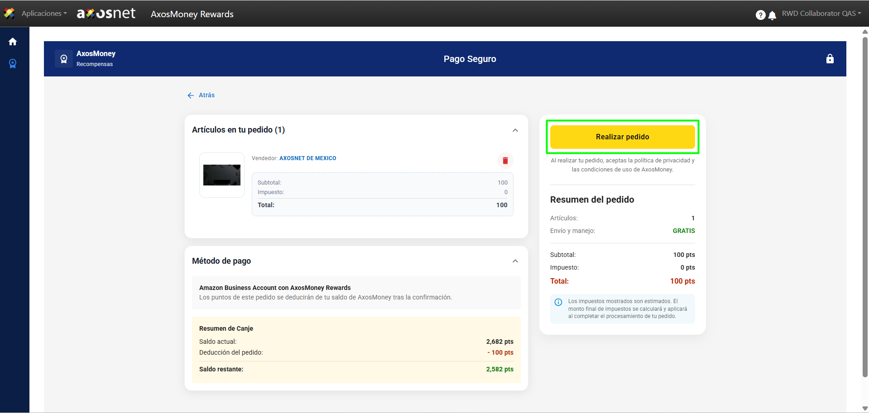Screen dimensions: 869x413
Task: Click the AxosMoney Recompensas logo icon
Action: (x=64, y=59)
